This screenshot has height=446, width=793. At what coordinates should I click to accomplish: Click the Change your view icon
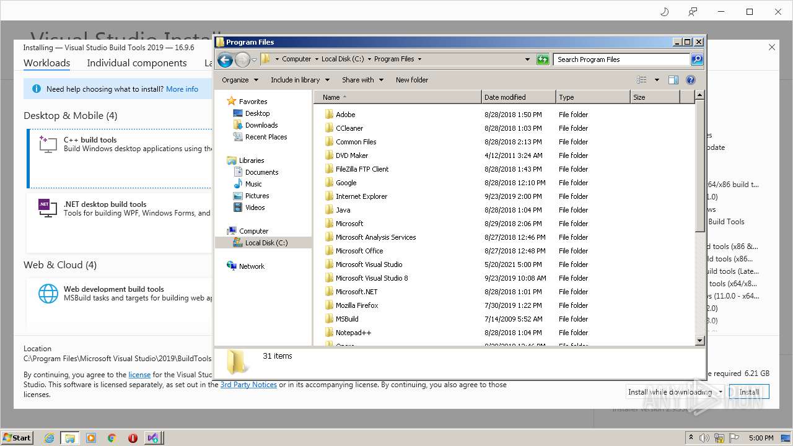pos(642,80)
